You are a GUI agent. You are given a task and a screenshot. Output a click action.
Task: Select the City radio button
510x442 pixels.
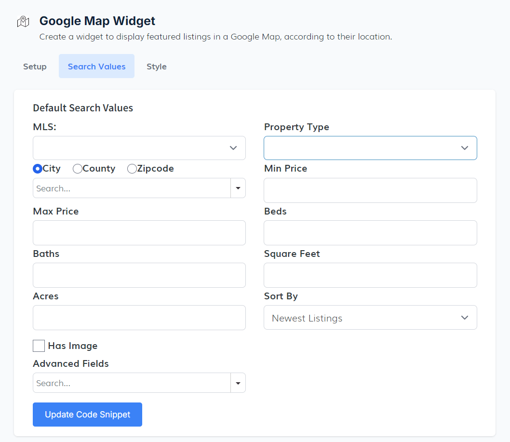pos(38,169)
